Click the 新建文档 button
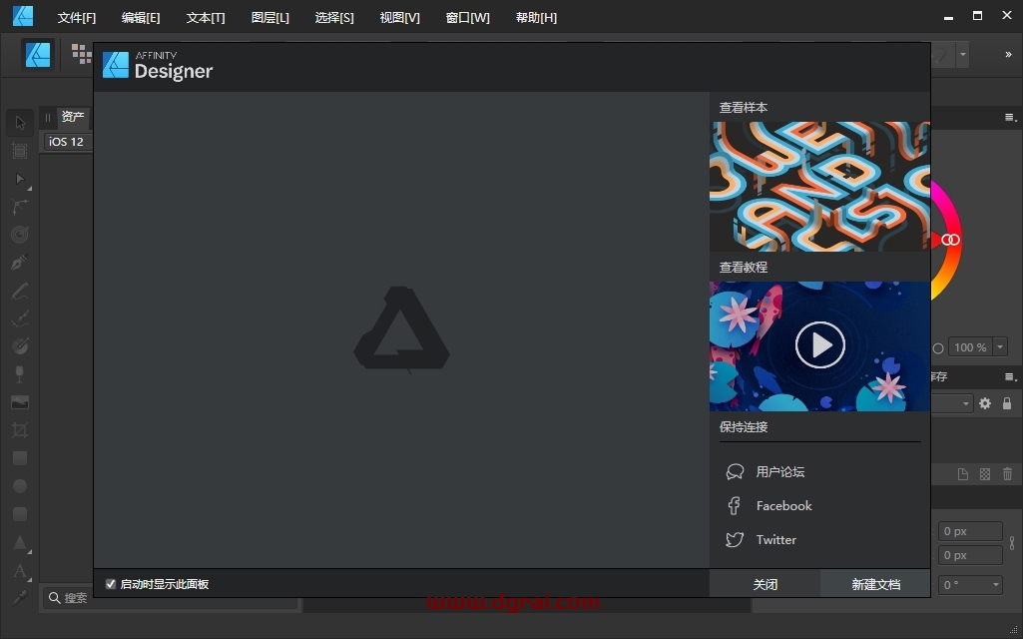 (875, 584)
